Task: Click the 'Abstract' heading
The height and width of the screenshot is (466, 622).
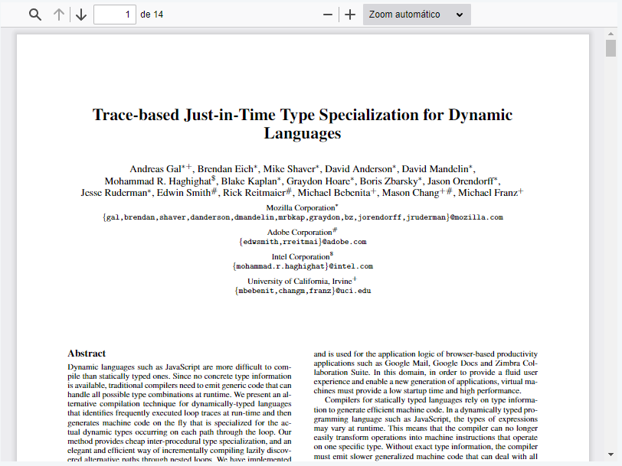Action: tap(87, 354)
